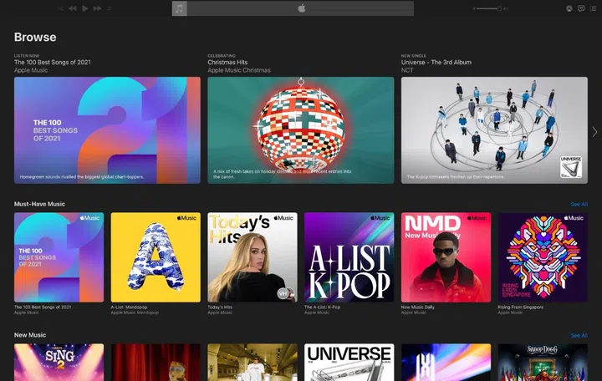Viewport: 602px width, 381px height.
Task: Click See All for New Music
Action: (x=579, y=335)
